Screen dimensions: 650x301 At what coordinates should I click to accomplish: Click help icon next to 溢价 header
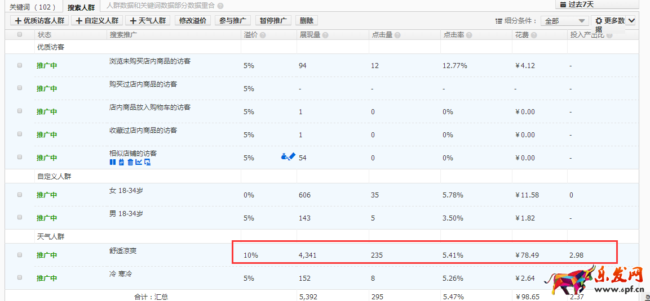point(263,35)
